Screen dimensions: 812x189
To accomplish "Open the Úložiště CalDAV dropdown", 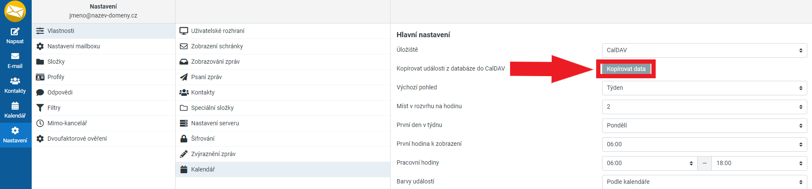I will [704, 50].
